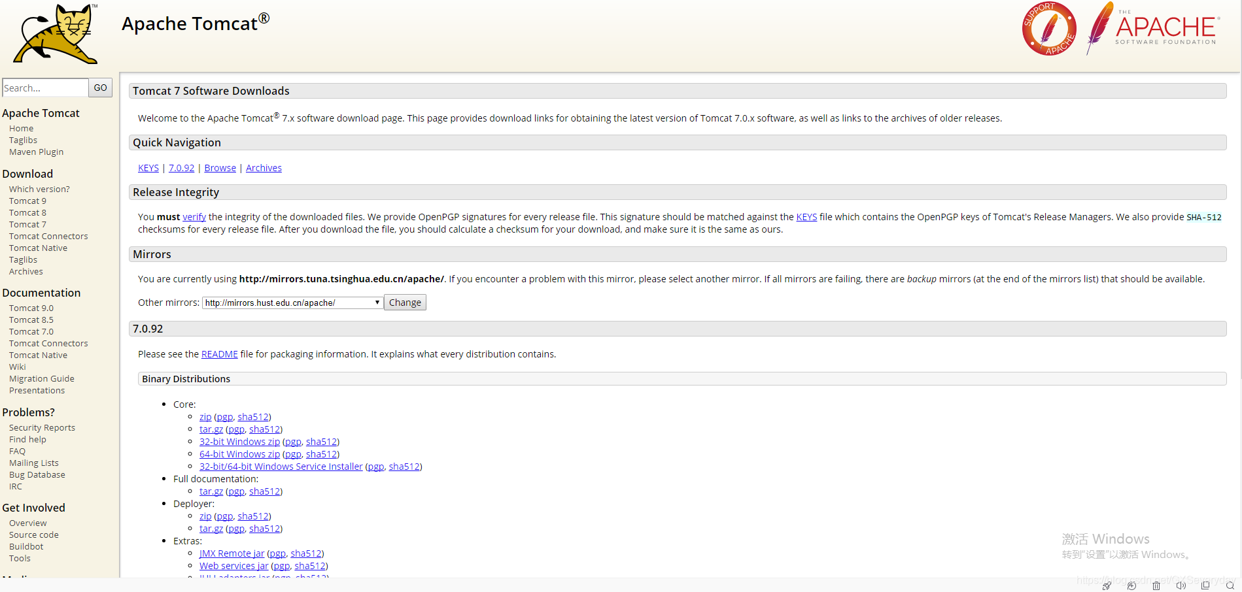This screenshot has width=1242, height=592.
Task: Open sha512 for Web services jar
Action: click(x=310, y=566)
